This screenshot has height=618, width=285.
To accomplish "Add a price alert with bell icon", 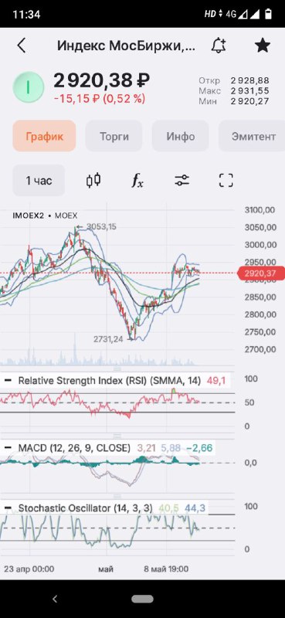I will point(219,46).
